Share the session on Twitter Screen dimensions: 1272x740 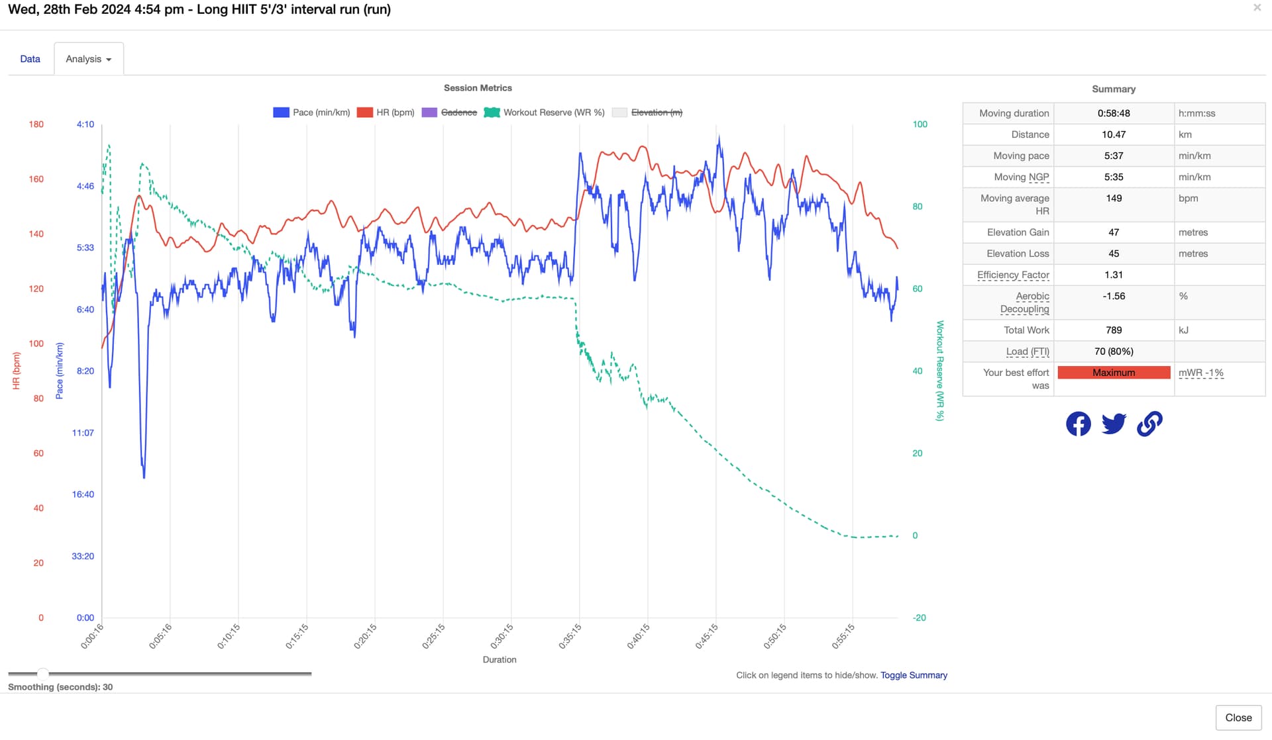(1114, 424)
